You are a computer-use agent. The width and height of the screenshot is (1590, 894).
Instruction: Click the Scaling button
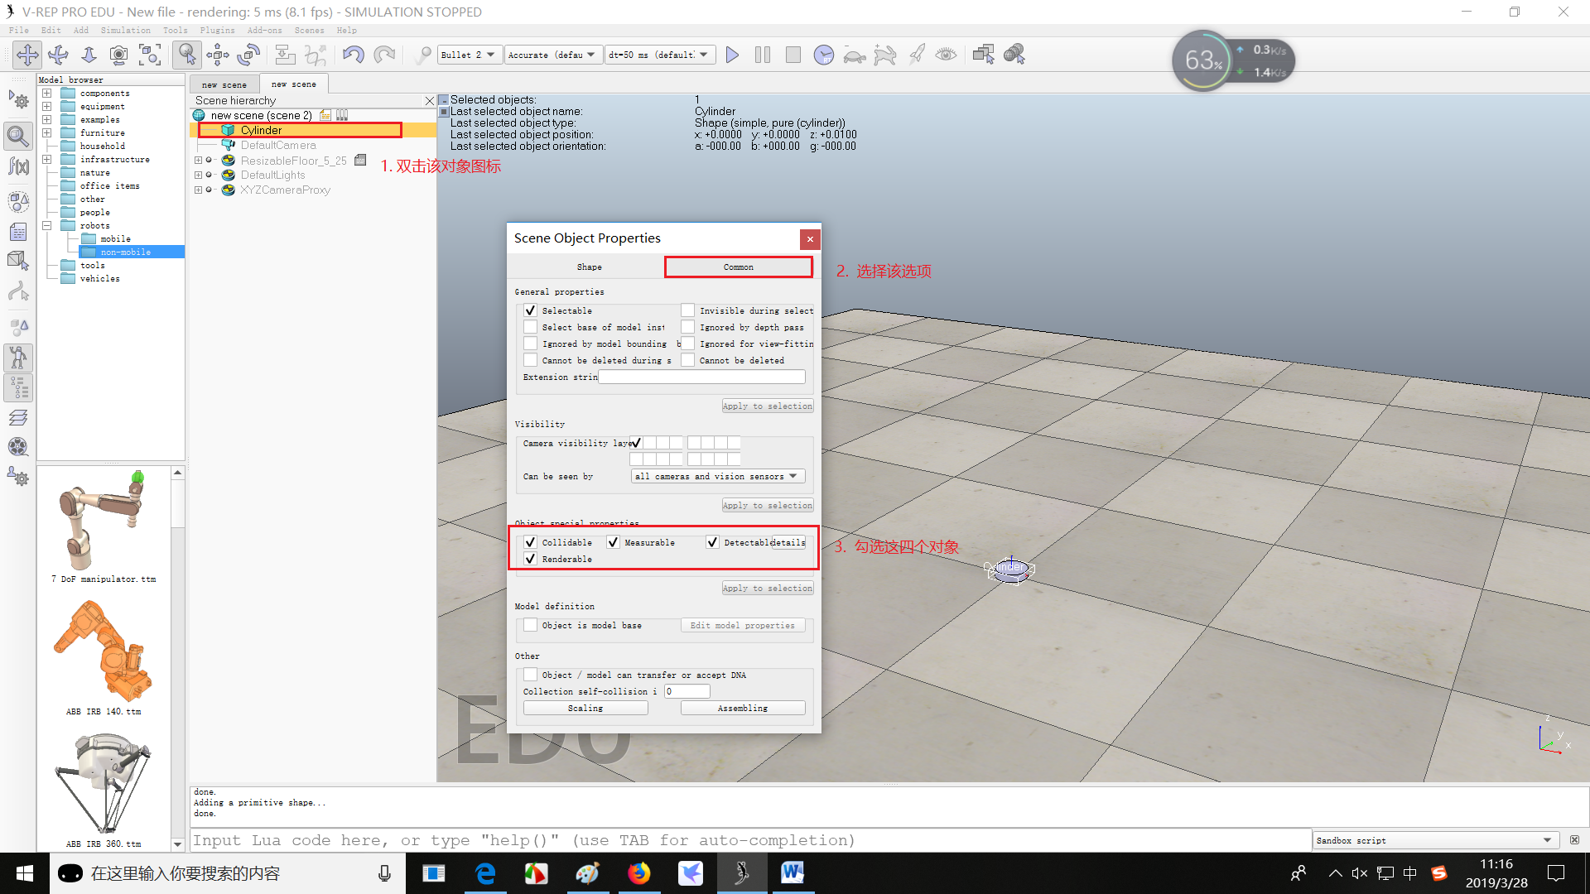(585, 708)
